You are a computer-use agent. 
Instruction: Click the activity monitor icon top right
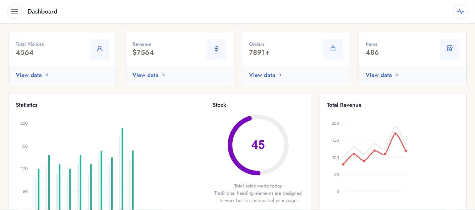460,11
